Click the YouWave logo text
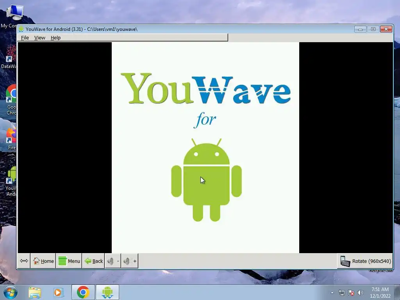 pyautogui.click(x=205, y=89)
